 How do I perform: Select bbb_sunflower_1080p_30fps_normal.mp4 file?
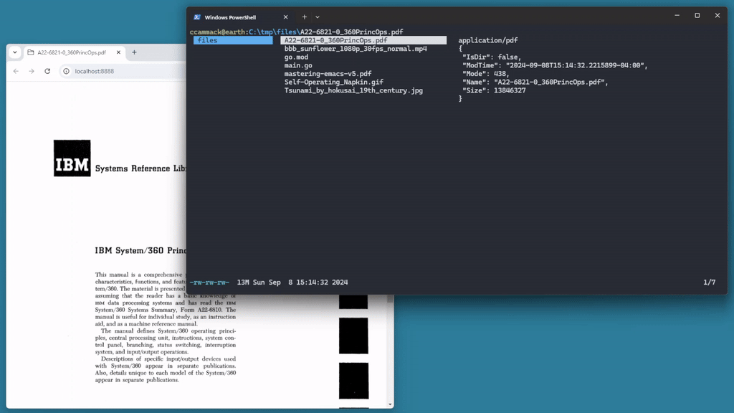click(x=356, y=49)
